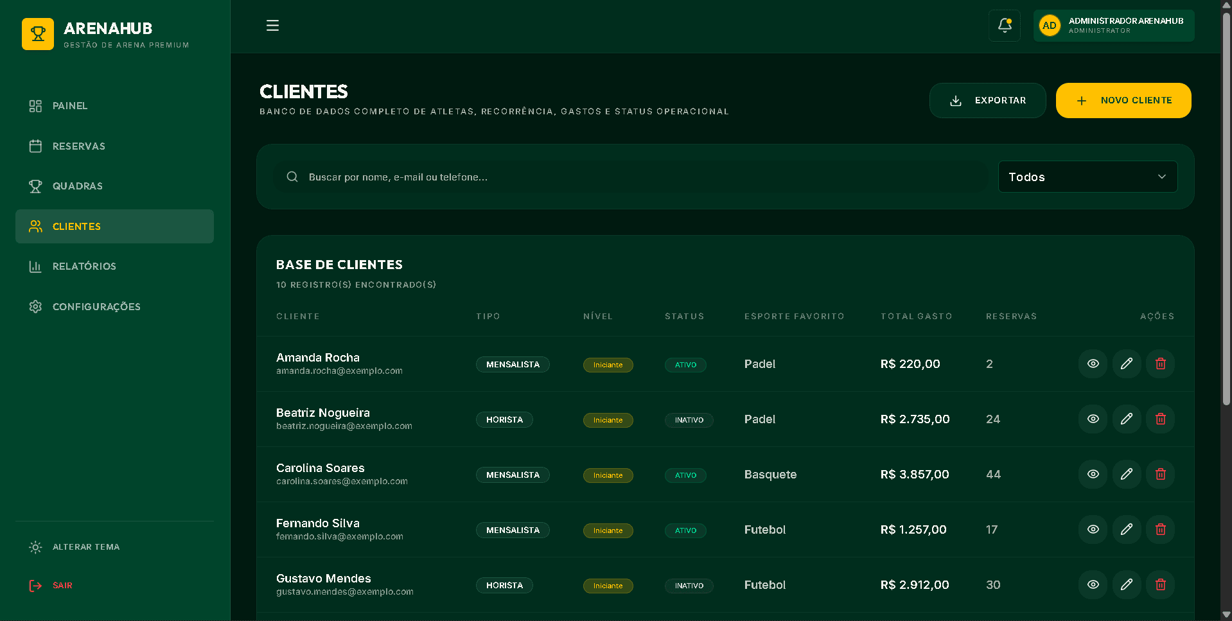Edit Gustavo Mendes's record
The image size is (1232, 621).
(1127, 585)
